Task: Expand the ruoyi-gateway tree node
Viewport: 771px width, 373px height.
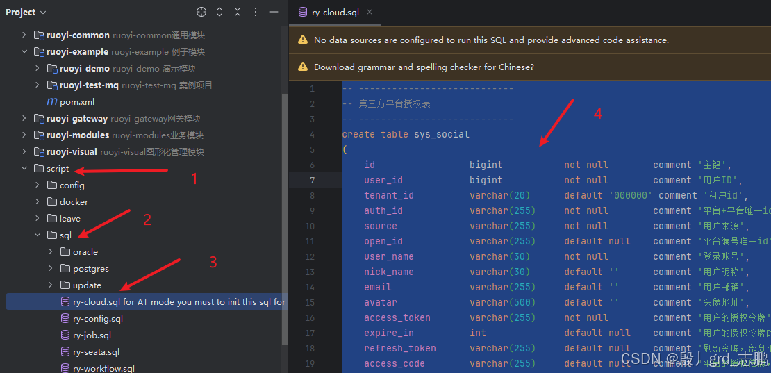Action: [24, 119]
